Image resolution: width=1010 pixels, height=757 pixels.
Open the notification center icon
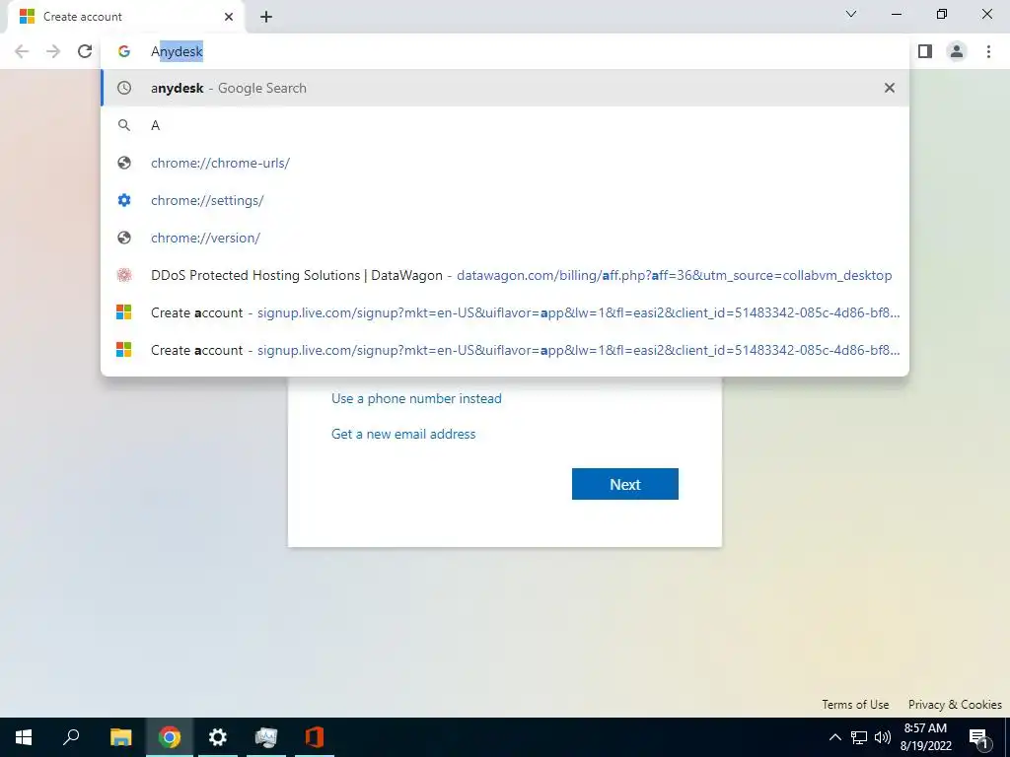pyautogui.click(x=979, y=737)
